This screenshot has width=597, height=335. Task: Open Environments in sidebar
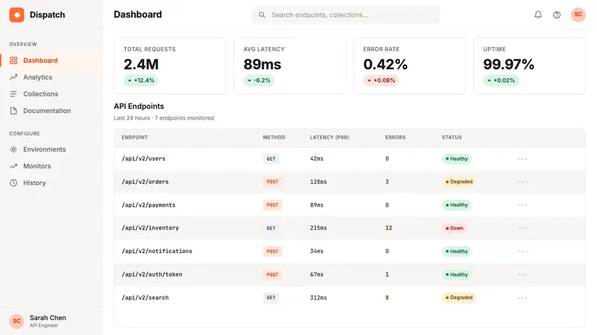coord(51,150)
